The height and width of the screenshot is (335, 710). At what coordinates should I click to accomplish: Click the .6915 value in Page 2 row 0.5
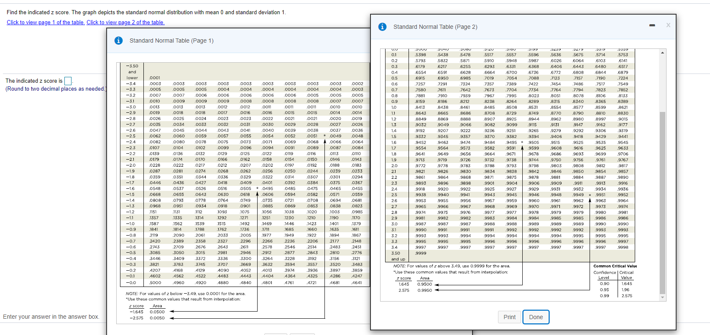pyautogui.click(x=420, y=78)
